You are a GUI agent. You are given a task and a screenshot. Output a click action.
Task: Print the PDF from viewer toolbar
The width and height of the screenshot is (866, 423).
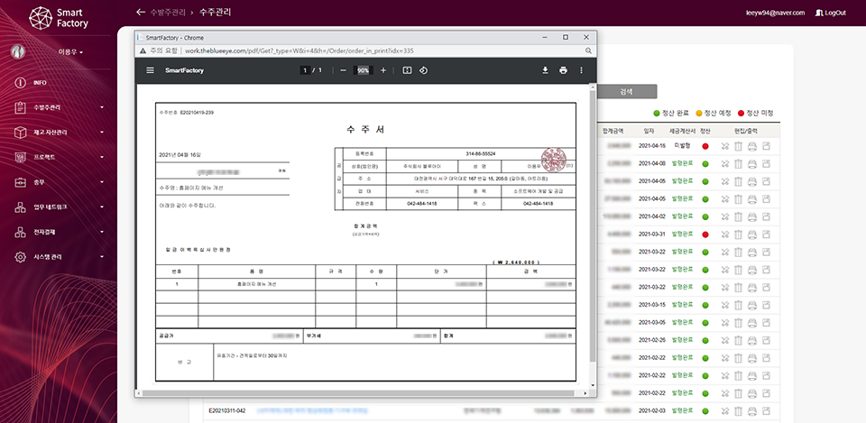point(563,70)
